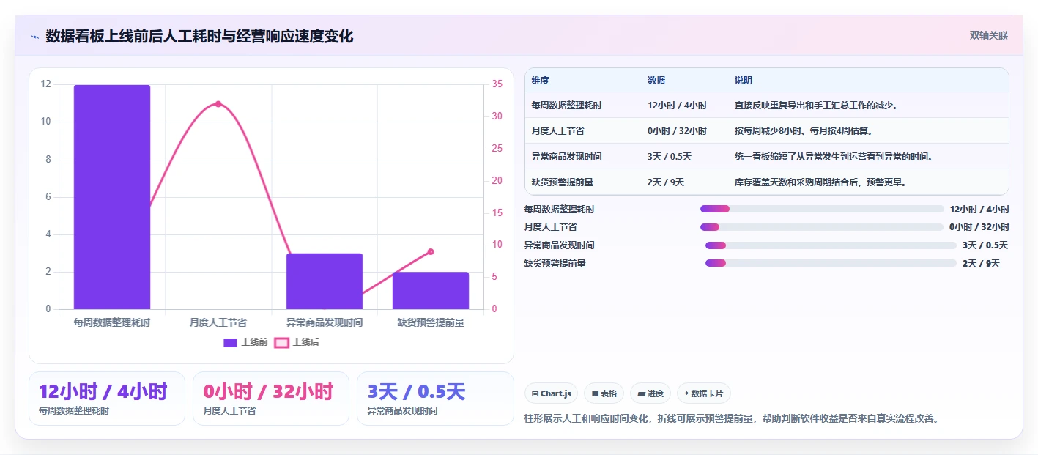Image resolution: width=1038 pixels, height=455 pixels.
Task: Click the 每周数据整理耗时 label beside its progress bar
Action: 560,210
